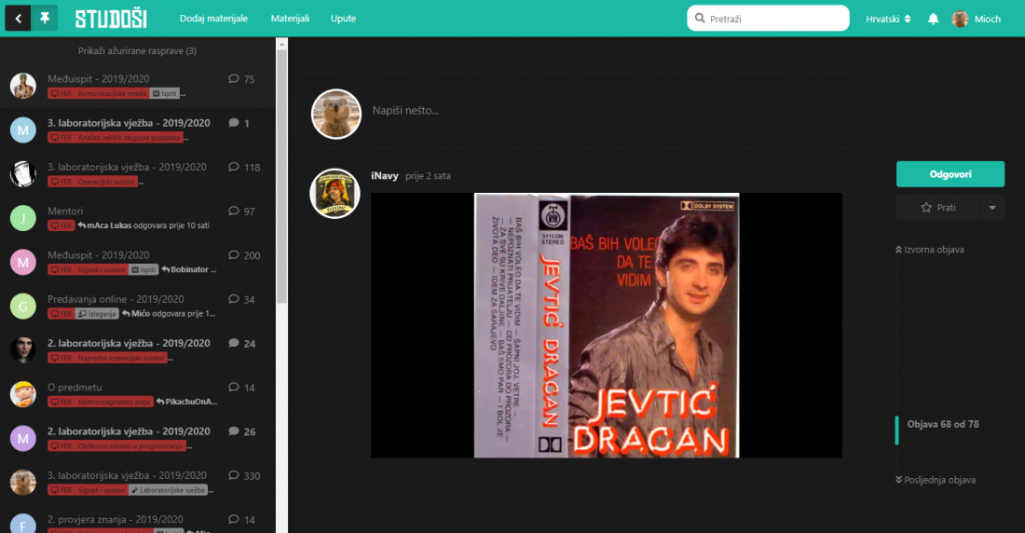Viewport: 1025px width, 533px height.
Task: Open the Dodaj materijale menu
Action: click(213, 19)
